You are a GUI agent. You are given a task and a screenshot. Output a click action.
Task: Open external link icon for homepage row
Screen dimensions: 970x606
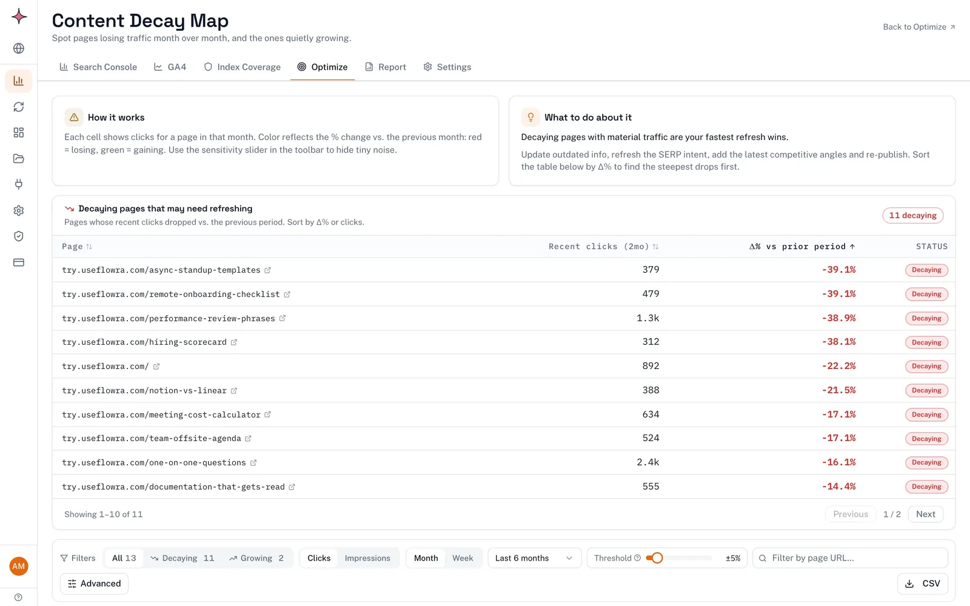pos(156,367)
